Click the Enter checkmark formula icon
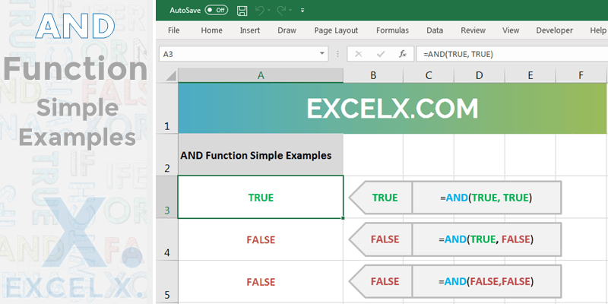The height and width of the screenshot is (304, 608). click(x=381, y=54)
